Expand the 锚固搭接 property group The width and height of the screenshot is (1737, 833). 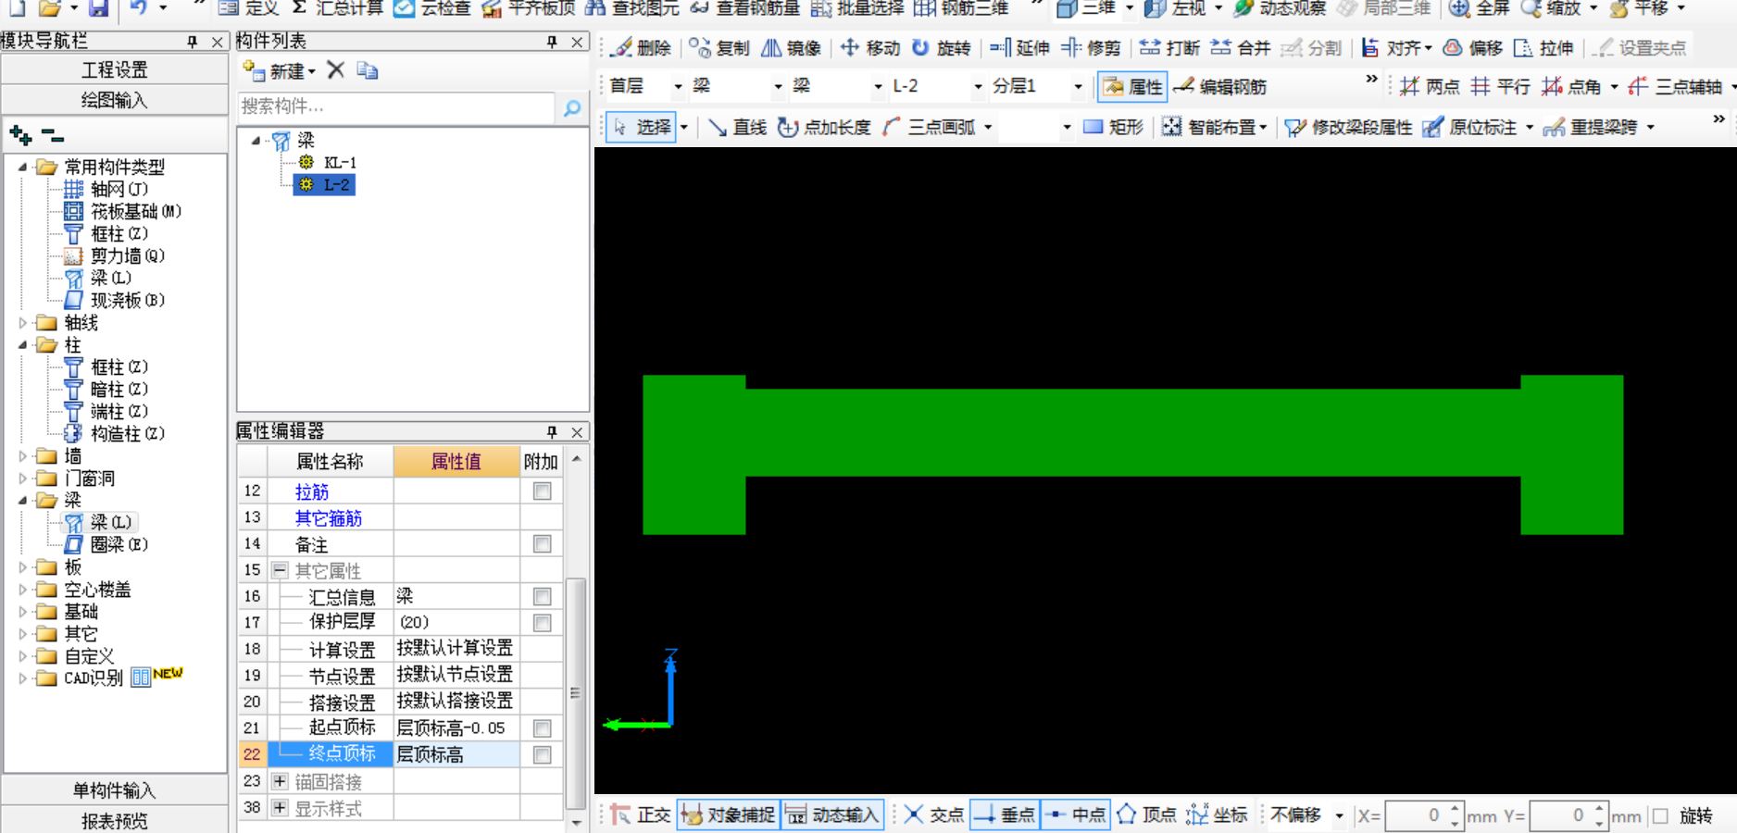pos(280,781)
